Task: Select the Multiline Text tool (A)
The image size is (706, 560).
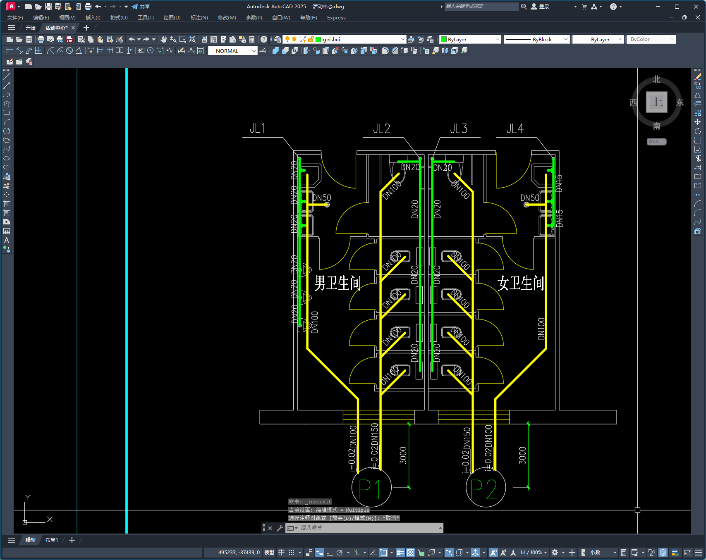Action: [x=7, y=240]
